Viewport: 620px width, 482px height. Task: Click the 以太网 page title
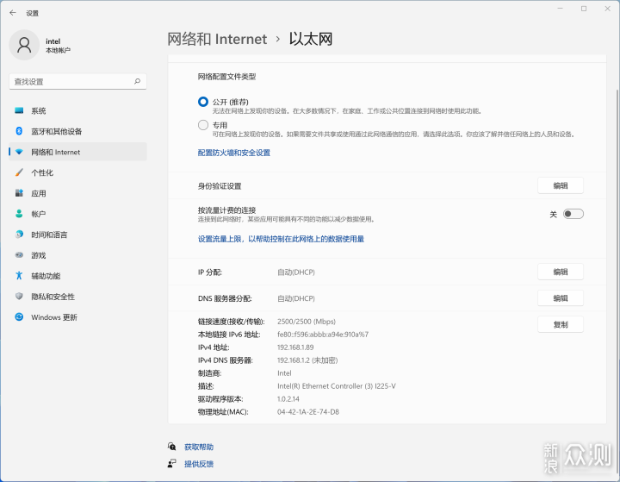click(310, 39)
